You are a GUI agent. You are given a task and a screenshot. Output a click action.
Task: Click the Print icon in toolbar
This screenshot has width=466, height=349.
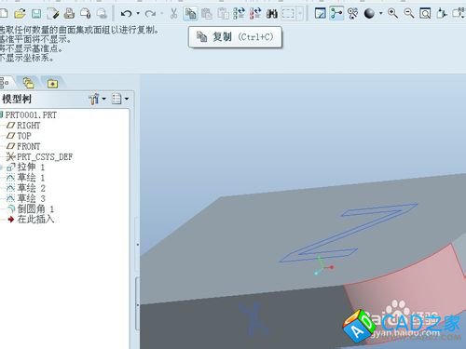coord(69,14)
